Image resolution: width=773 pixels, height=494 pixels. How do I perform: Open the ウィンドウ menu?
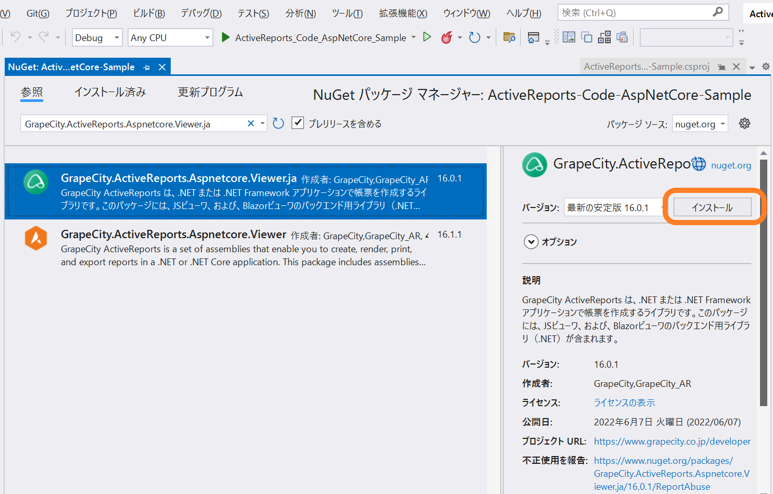point(467,13)
